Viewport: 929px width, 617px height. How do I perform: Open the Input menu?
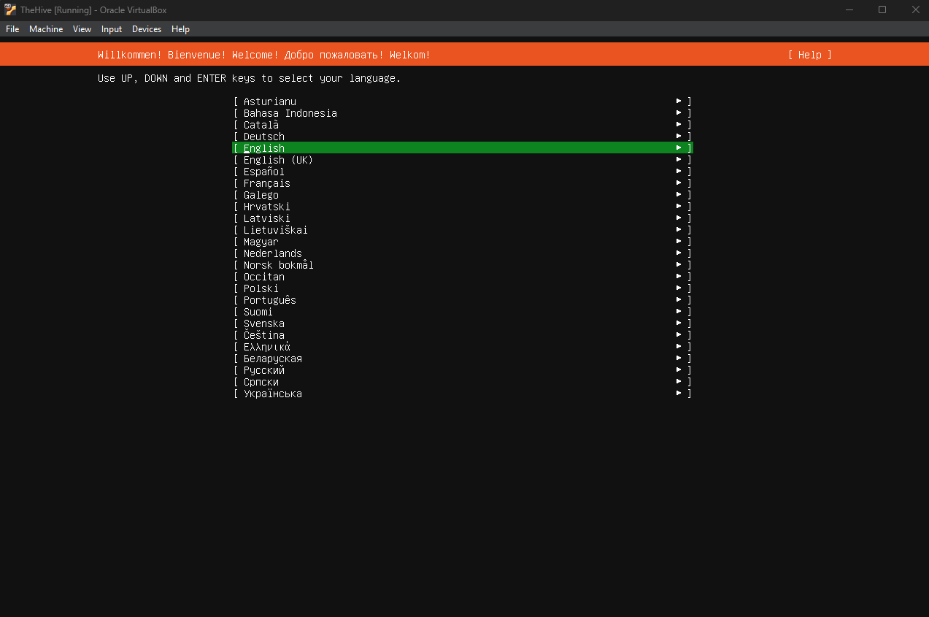(112, 29)
